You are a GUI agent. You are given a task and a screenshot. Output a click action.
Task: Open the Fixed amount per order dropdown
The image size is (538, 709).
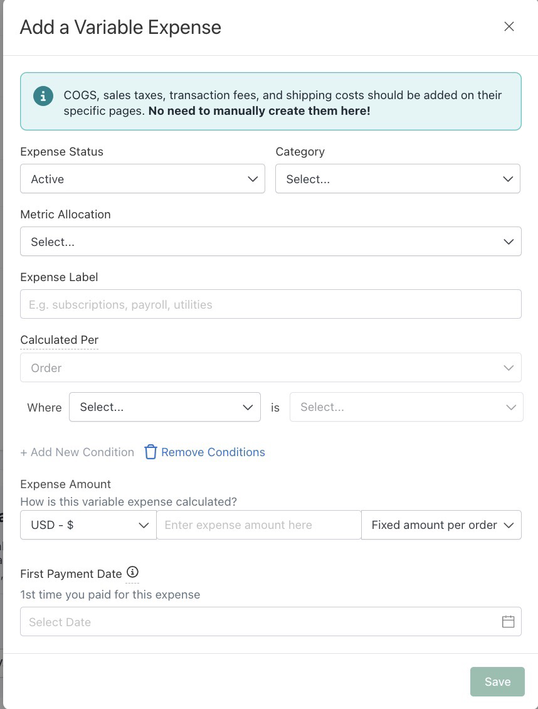[x=441, y=525]
